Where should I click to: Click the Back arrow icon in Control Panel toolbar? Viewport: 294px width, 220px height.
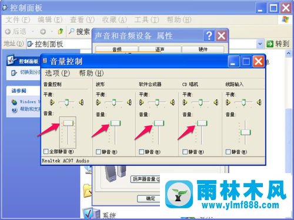click(x=8, y=32)
